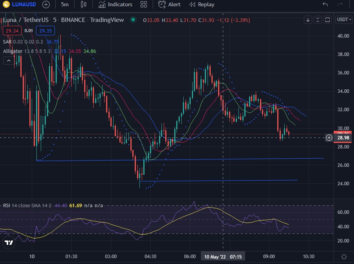
Task: Create an Alert
Action: click(x=169, y=5)
